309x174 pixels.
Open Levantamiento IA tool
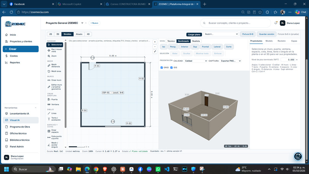tap(19, 114)
